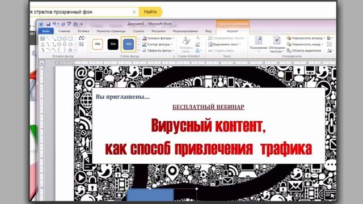Click Переместить вперед button

(x=306, y=38)
